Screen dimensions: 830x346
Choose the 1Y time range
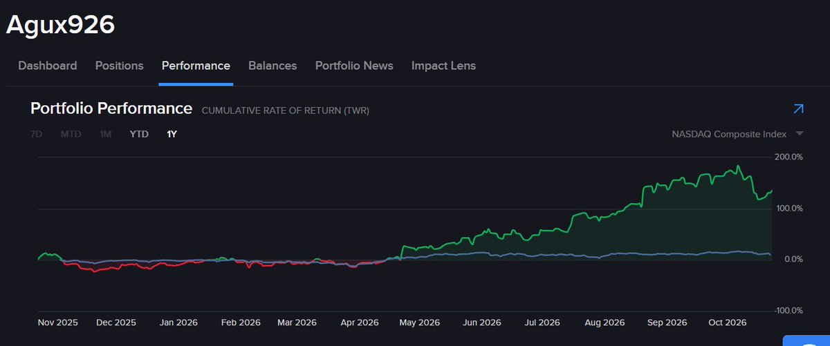point(172,134)
